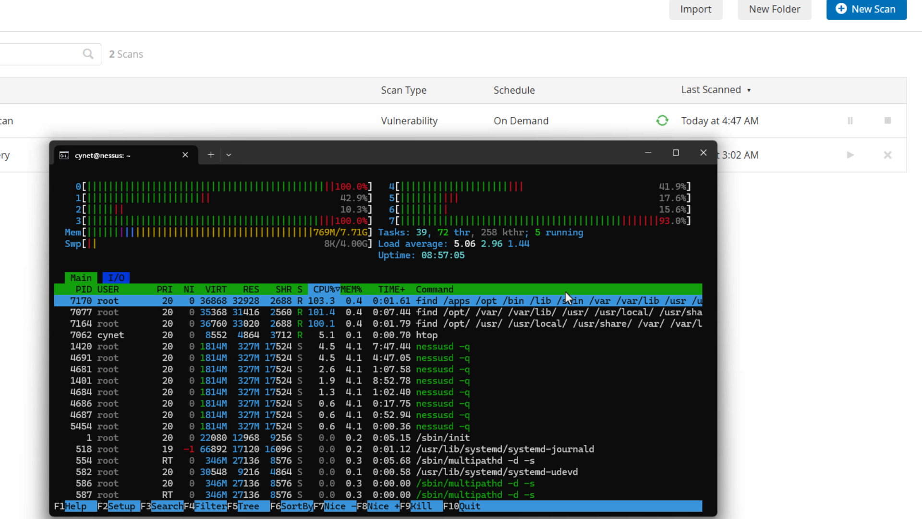Create a New Folder

774,9
